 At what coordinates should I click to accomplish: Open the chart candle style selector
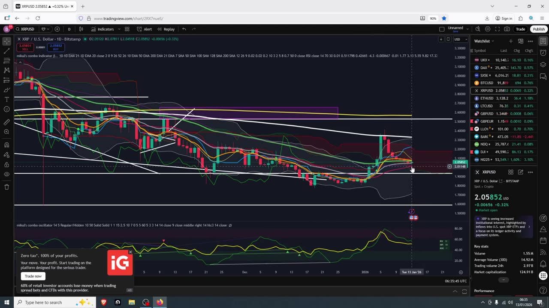(81, 29)
